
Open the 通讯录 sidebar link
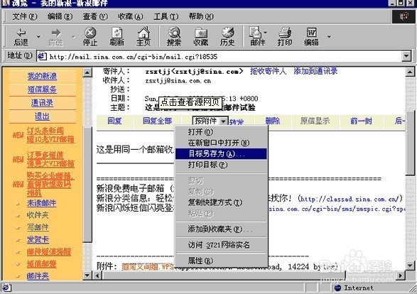(x=42, y=102)
